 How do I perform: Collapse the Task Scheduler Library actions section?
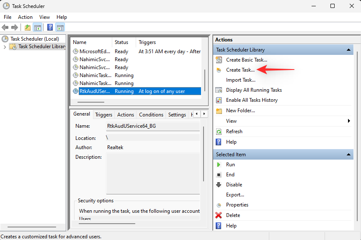point(348,50)
